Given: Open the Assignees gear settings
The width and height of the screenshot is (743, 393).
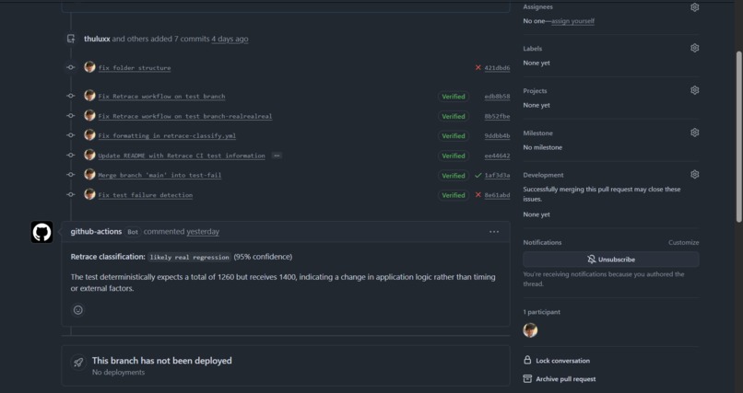Looking at the screenshot, I should click(694, 7).
